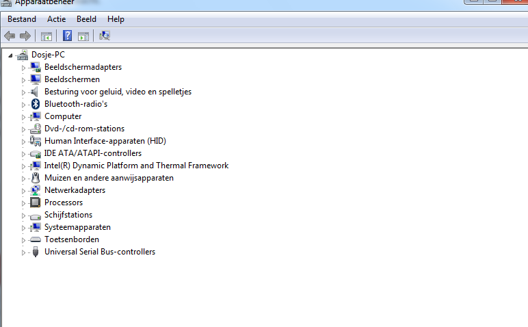Select Besturing voor geluid, video en spelletjes

pyautogui.click(x=118, y=92)
